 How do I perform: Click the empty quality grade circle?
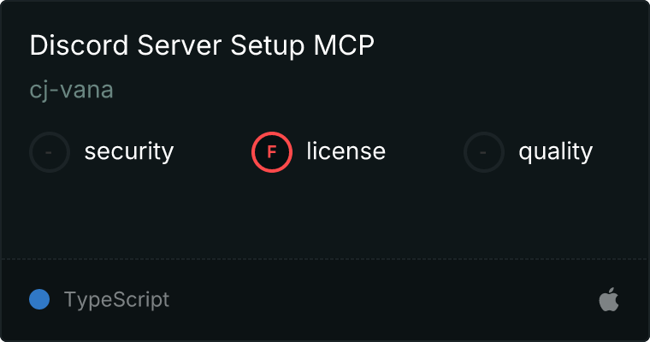(484, 152)
